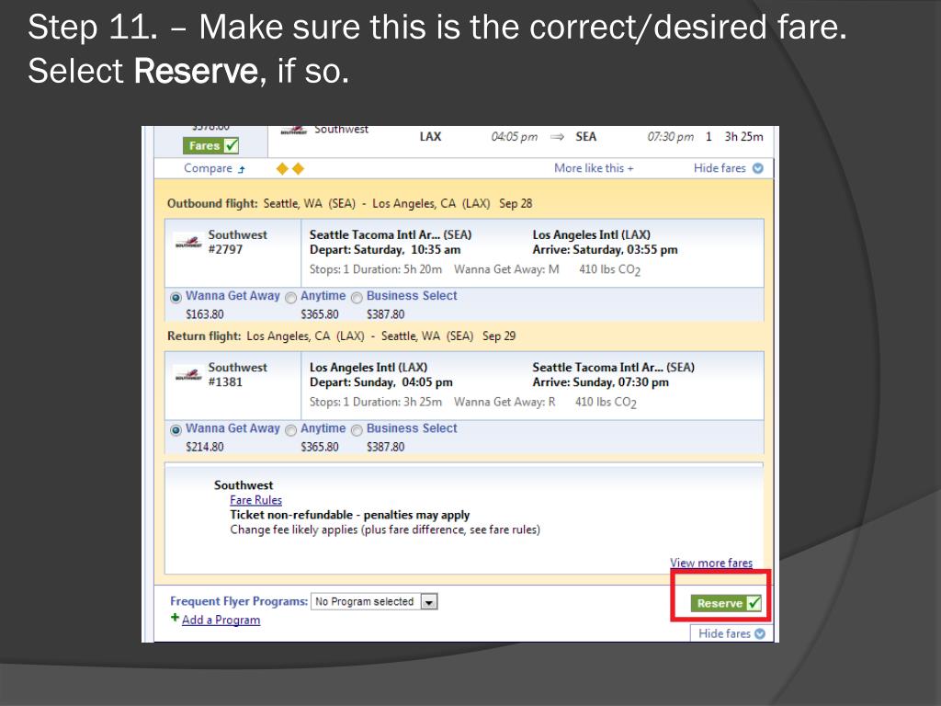Select return Business Select $387.80 radio
Screen dimensions: 941x706
click(x=357, y=430)
